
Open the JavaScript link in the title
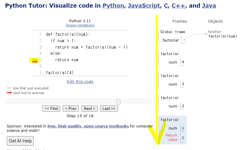[144, 6]
